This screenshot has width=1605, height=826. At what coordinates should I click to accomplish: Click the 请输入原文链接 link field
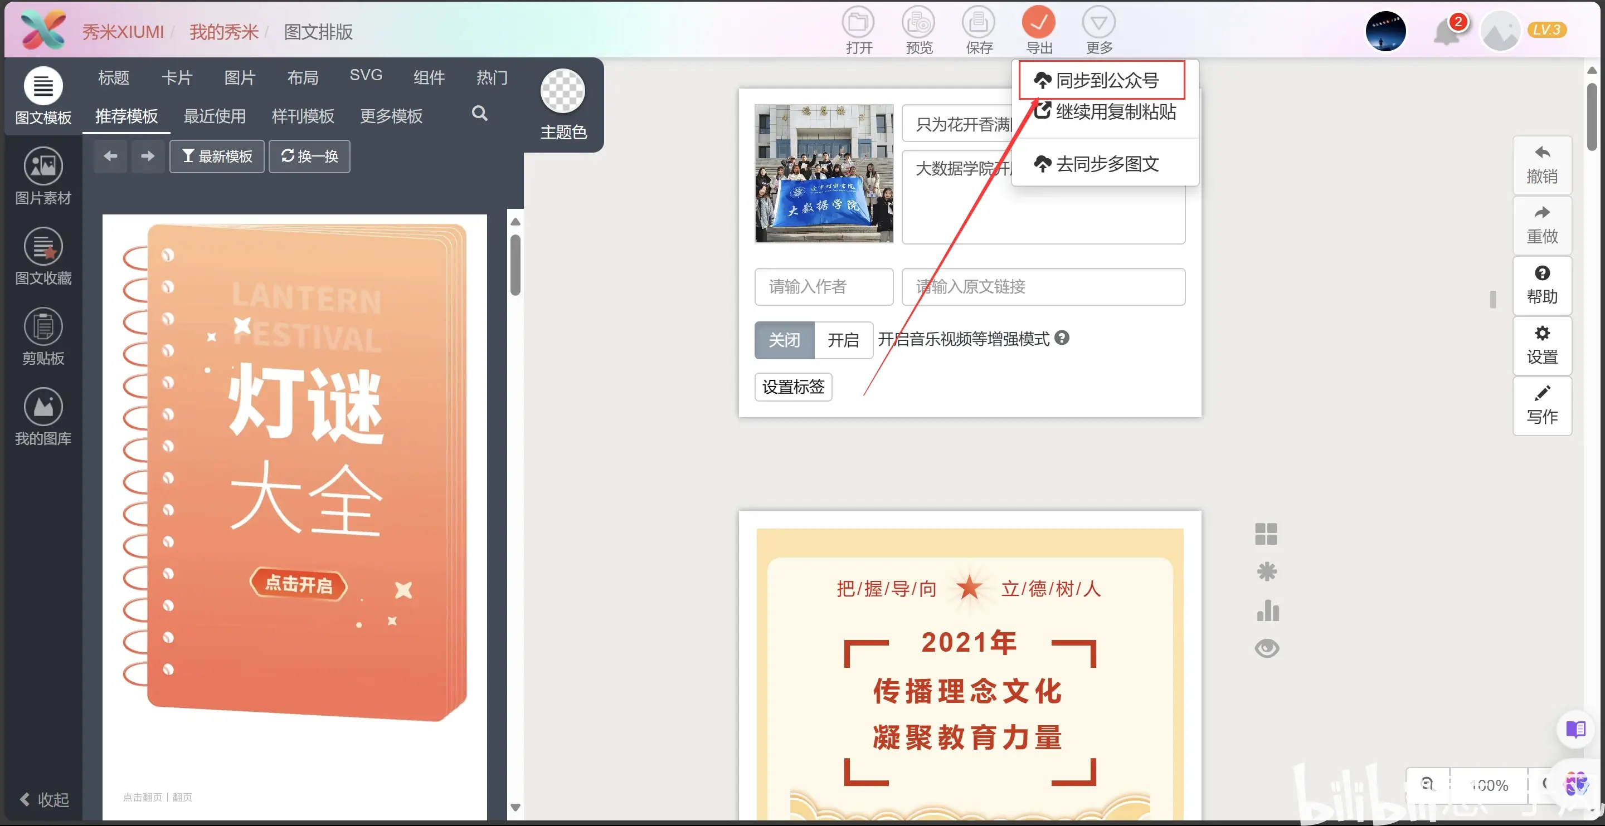pos(1043,286)
